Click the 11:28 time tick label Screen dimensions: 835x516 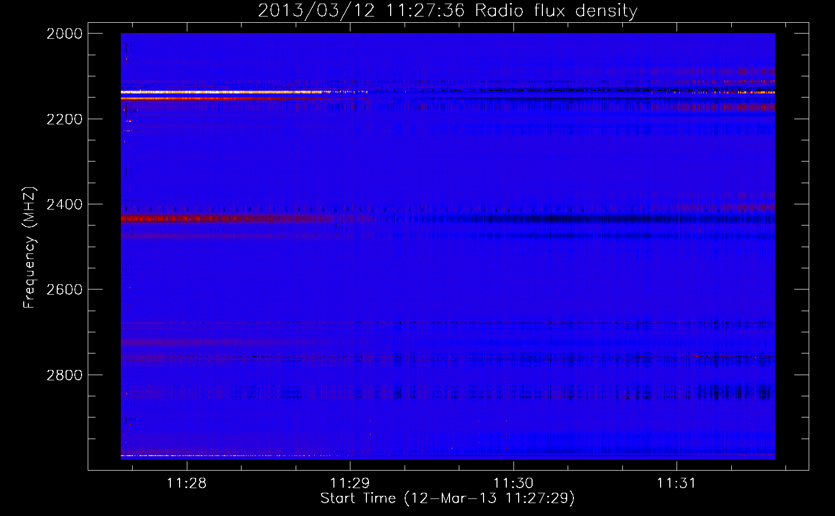tap(187, 483)
